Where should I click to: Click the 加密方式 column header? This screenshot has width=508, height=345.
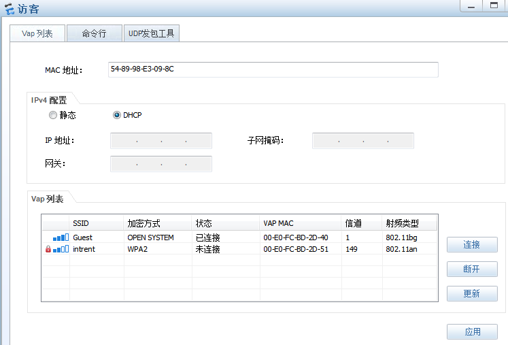(x=158, y=223)
